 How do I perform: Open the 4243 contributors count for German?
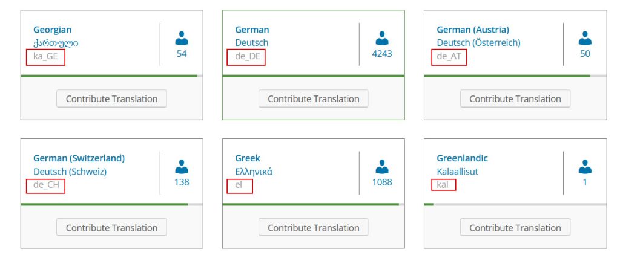382,54
